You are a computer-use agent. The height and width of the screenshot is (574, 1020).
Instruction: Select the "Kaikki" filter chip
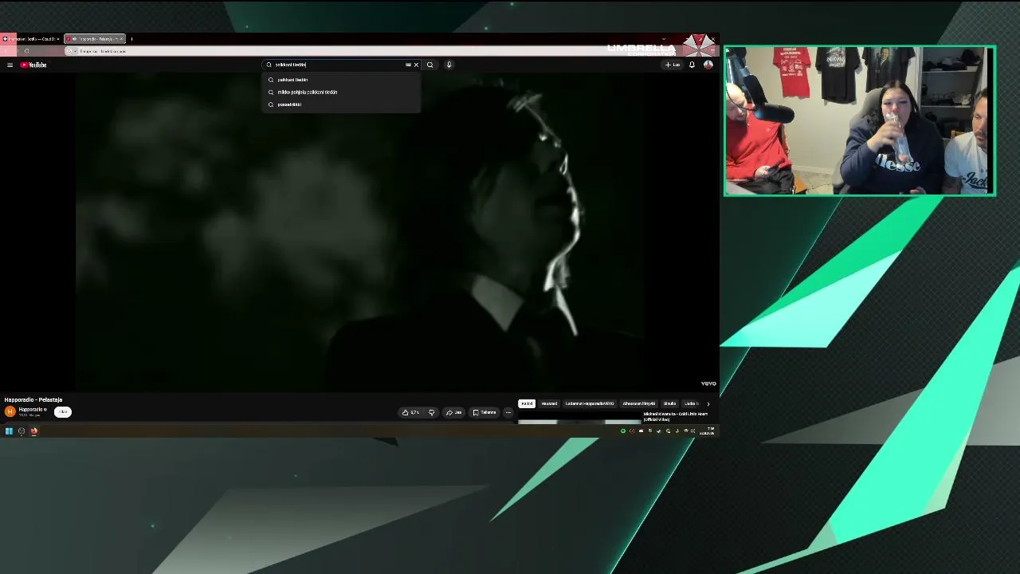(x=527, y=403)
